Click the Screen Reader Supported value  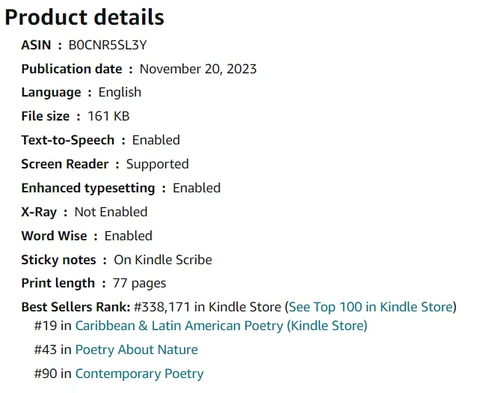tap(158, 164)
